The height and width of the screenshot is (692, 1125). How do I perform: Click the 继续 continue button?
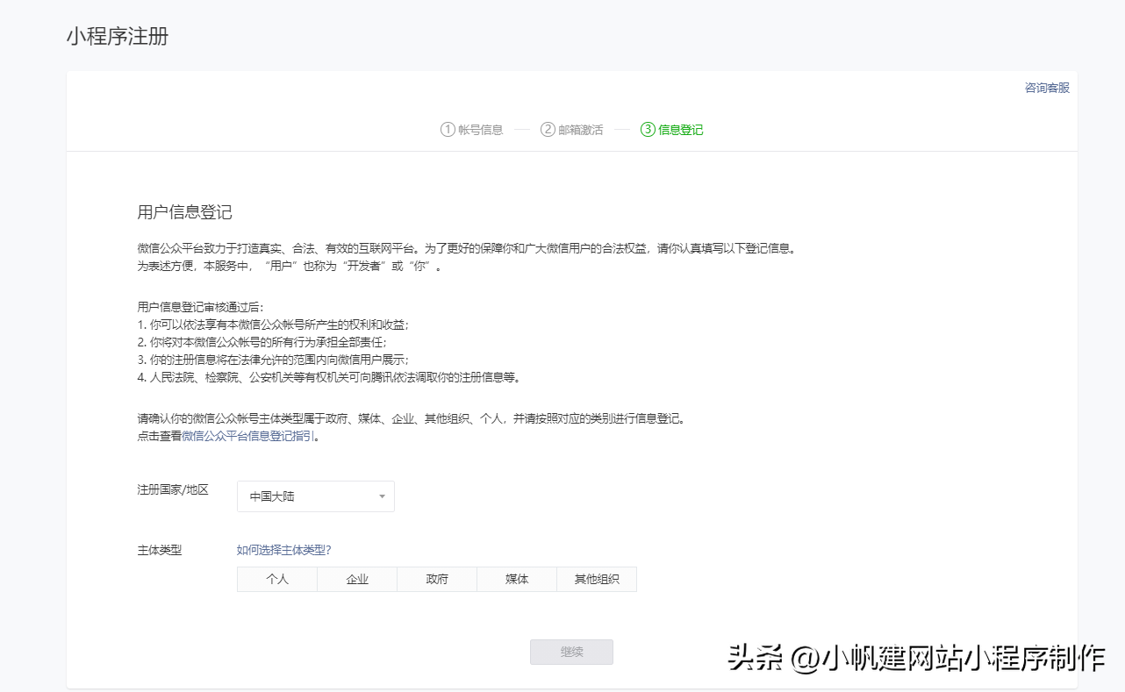click(x=571, y=652)
